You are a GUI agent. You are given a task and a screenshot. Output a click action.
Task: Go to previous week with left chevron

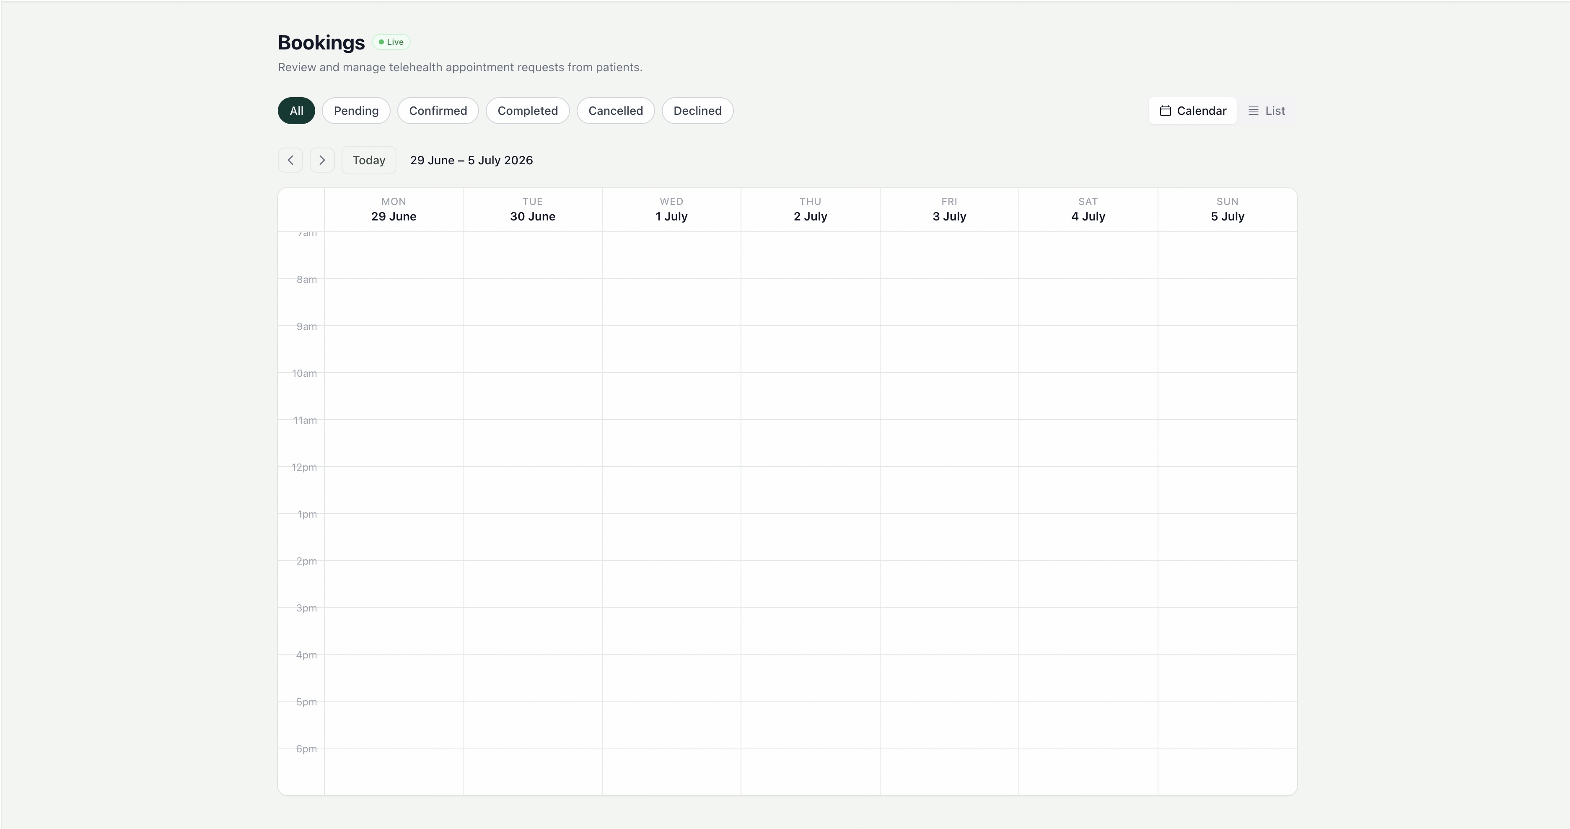coord(290,161)
